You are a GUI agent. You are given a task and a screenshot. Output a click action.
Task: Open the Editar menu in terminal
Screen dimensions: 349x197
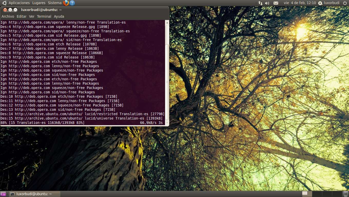coord(22,16)
